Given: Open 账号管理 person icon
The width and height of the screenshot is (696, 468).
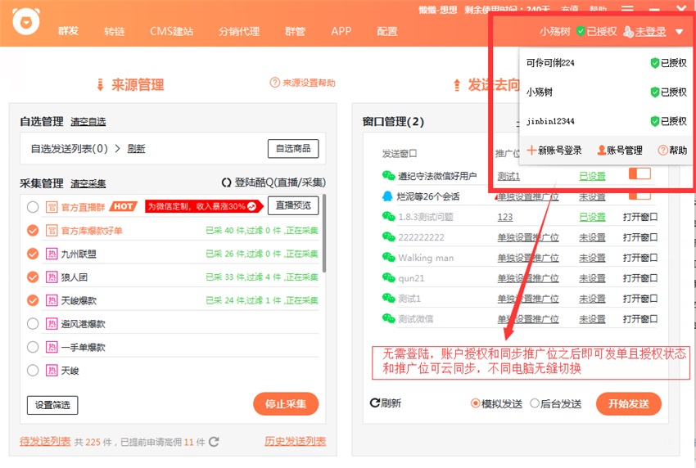Looking at the screenshot, I should point(602,150).
